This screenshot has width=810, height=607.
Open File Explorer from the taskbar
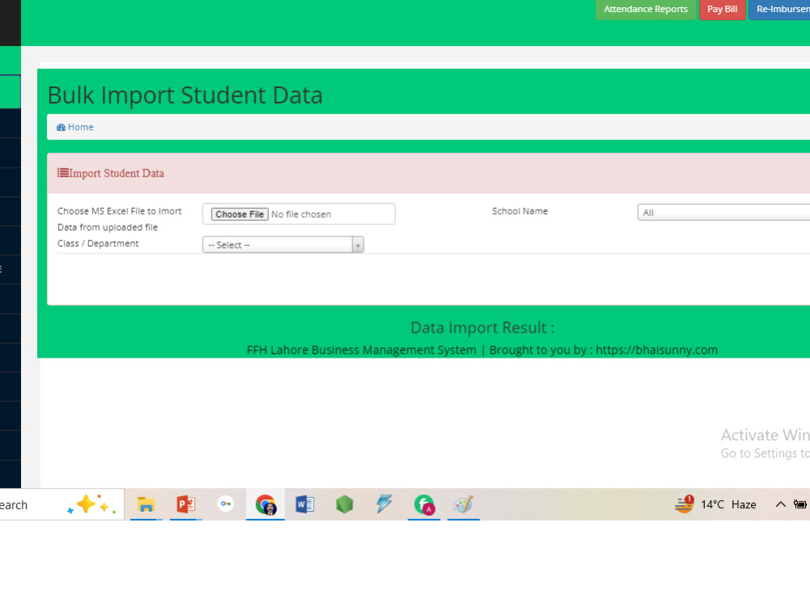(146, 504)
